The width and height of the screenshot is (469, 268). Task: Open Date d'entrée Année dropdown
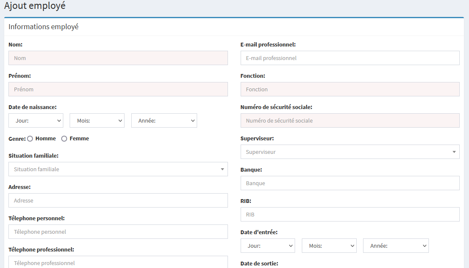click(x=396, y=246)
